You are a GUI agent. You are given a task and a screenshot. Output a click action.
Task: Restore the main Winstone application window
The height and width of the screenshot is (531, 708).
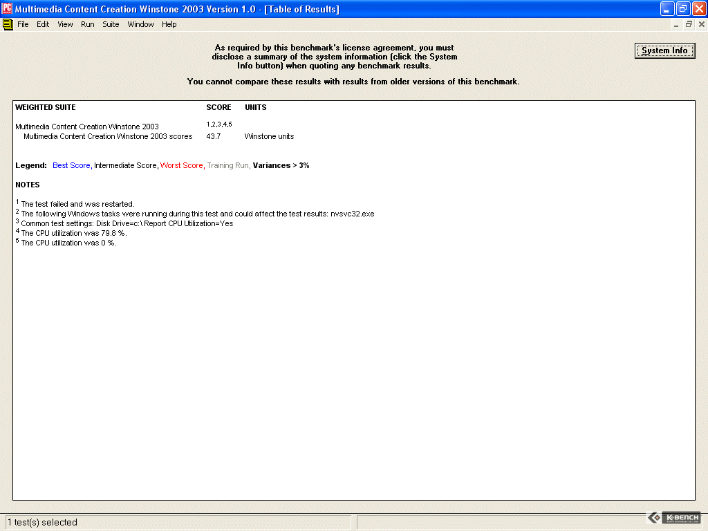pyautogui.click(x=683, y=8)
